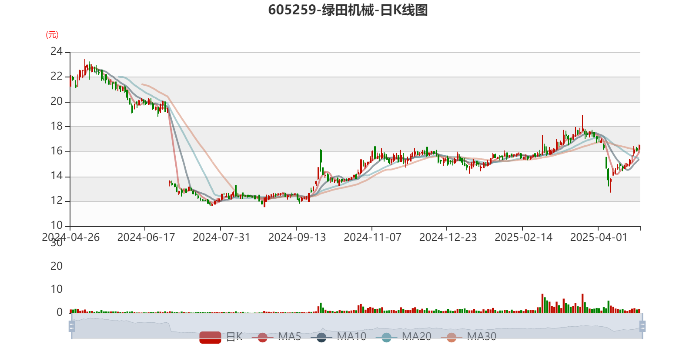This screenshot has width=696, height=348.
Task: Grab the left handle of zoom slider
Action: tap(71, 326)
